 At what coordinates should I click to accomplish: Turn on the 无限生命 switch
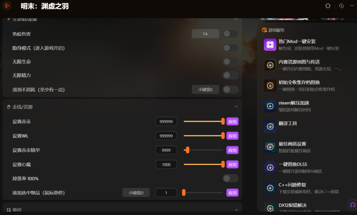(230, 61)
